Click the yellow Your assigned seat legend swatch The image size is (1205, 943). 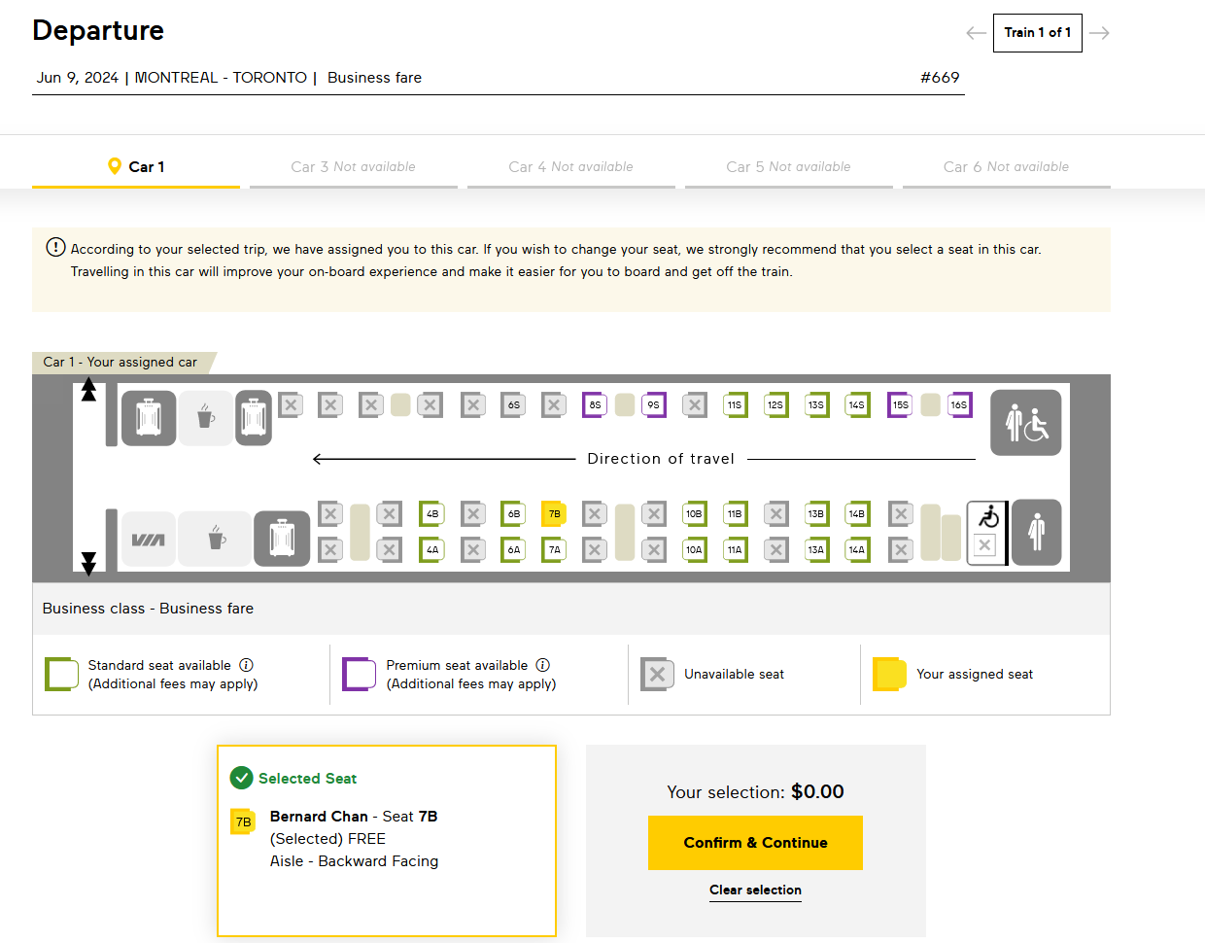tap(889, 674)
